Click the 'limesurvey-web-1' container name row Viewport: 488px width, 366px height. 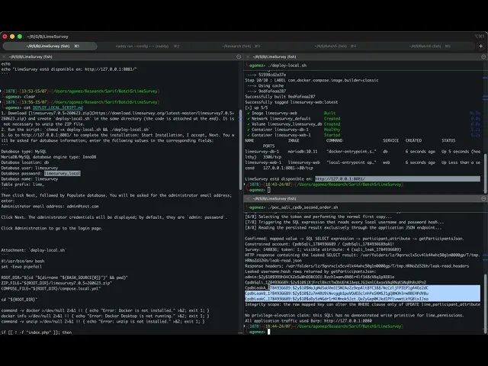point(263,162)
